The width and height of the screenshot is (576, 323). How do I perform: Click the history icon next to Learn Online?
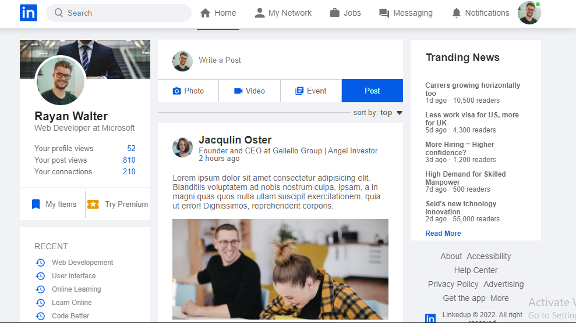[40, 303]
